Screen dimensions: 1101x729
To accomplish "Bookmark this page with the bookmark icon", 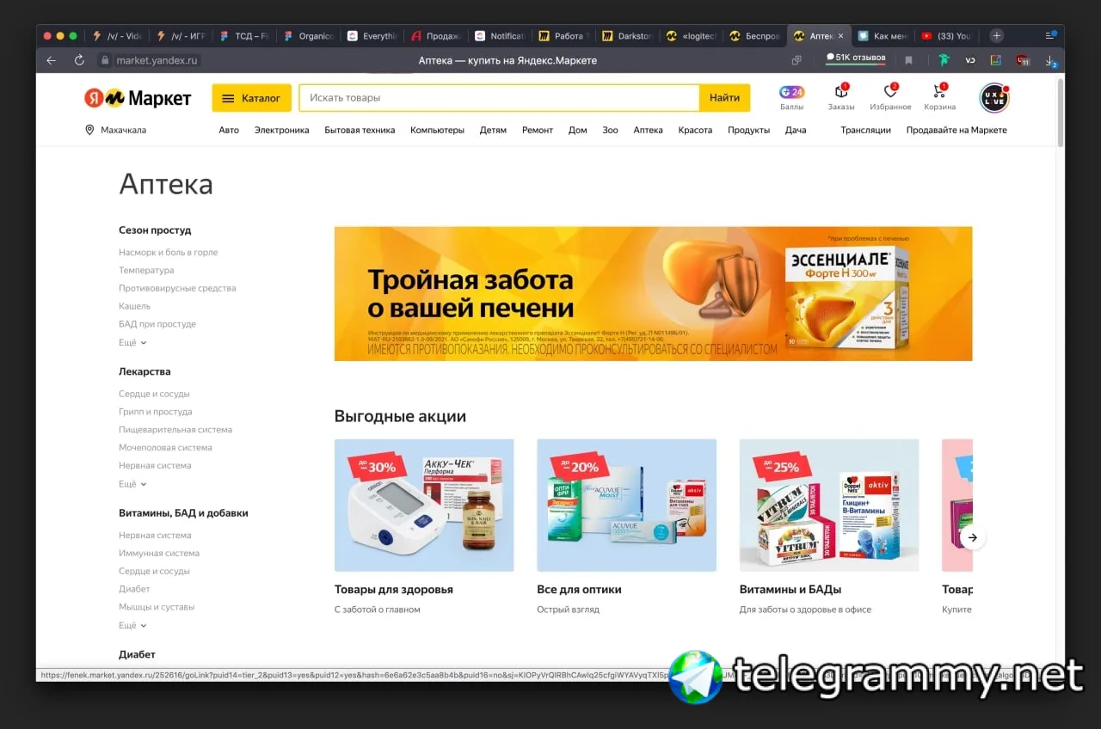I will pyautogui.click(x=908, y=60).
